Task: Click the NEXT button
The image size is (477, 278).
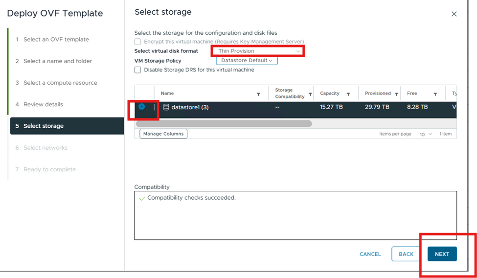Action: (442, 254)
